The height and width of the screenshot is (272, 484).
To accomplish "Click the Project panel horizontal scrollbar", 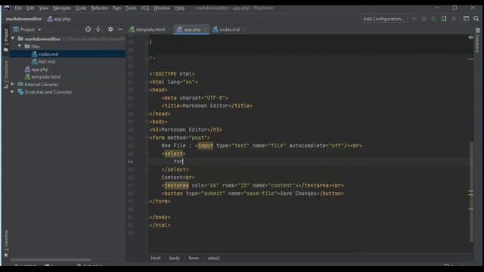I will point(51,260).
